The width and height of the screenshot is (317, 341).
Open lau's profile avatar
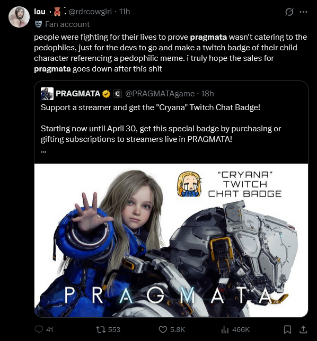(x=19, y=17)
